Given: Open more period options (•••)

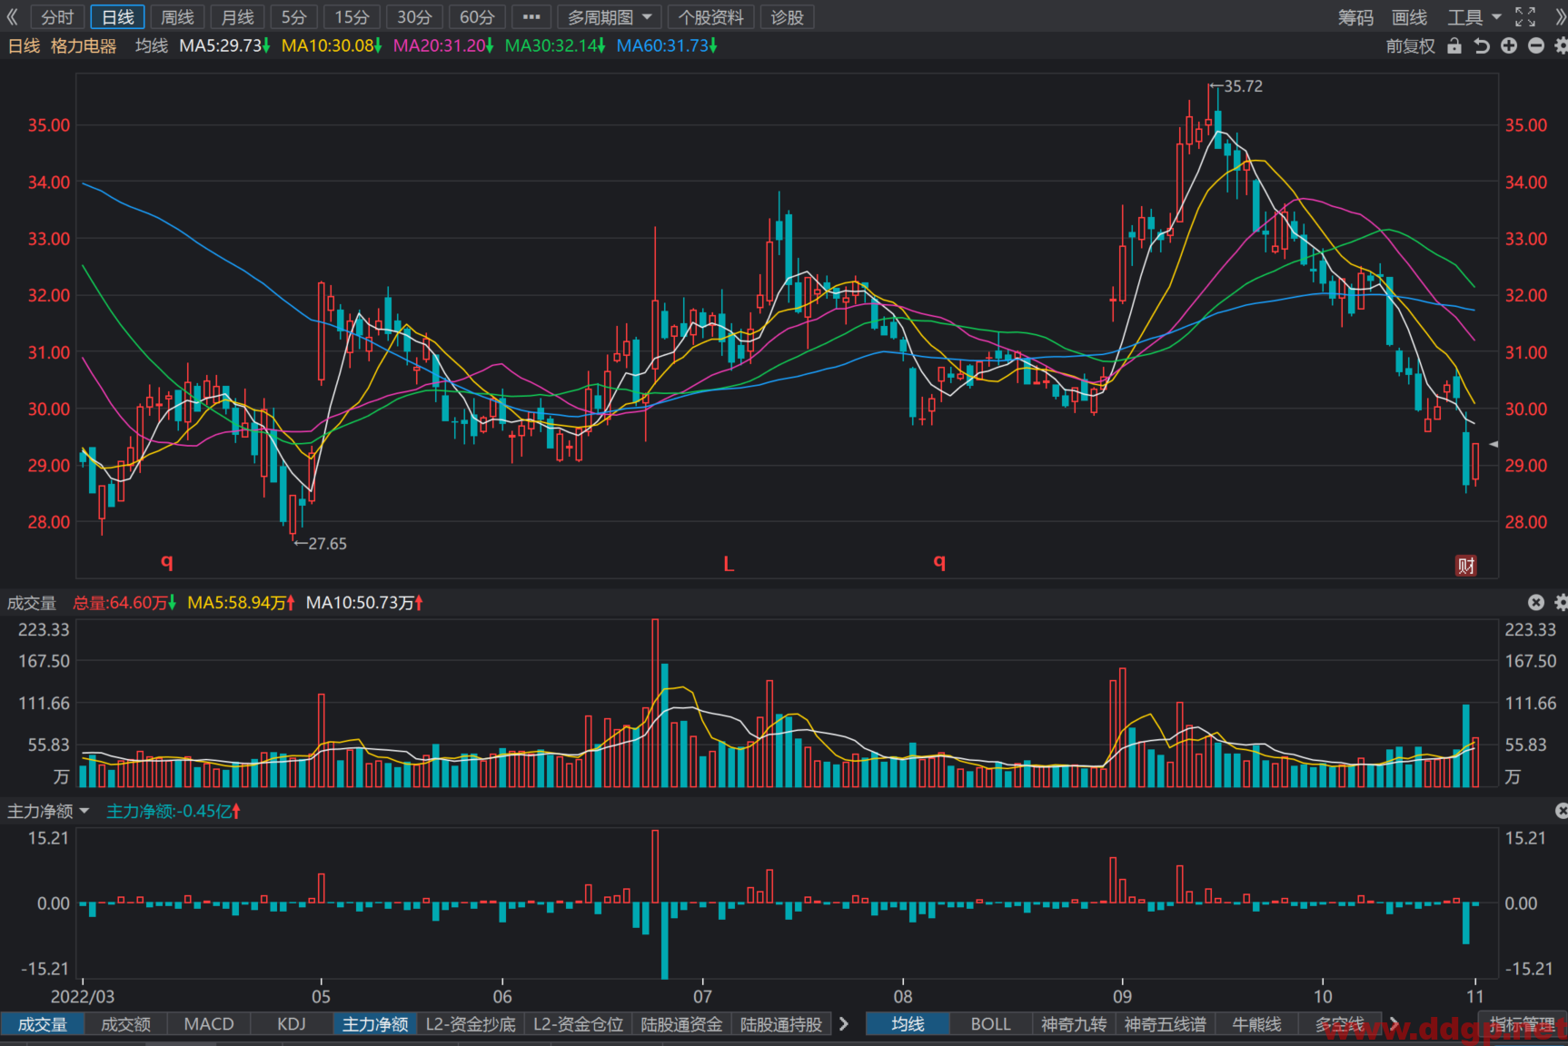Looking at the screenshot, I should (531, 16).
